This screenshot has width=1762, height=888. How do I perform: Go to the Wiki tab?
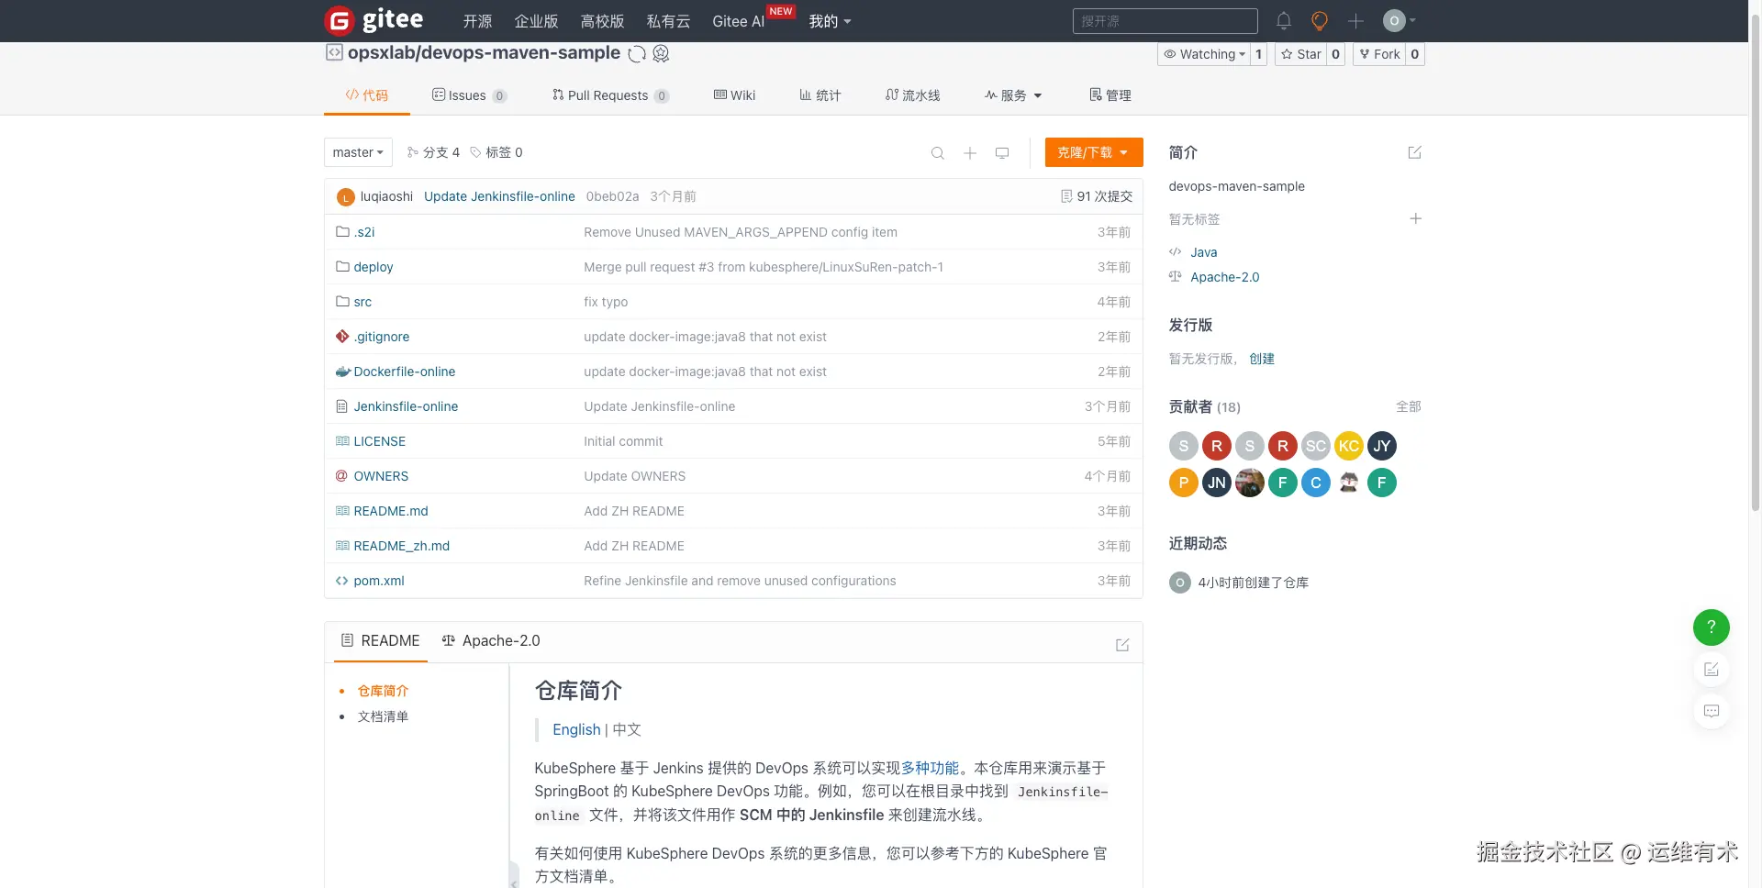pyautogui.click(x=735, y=95)
